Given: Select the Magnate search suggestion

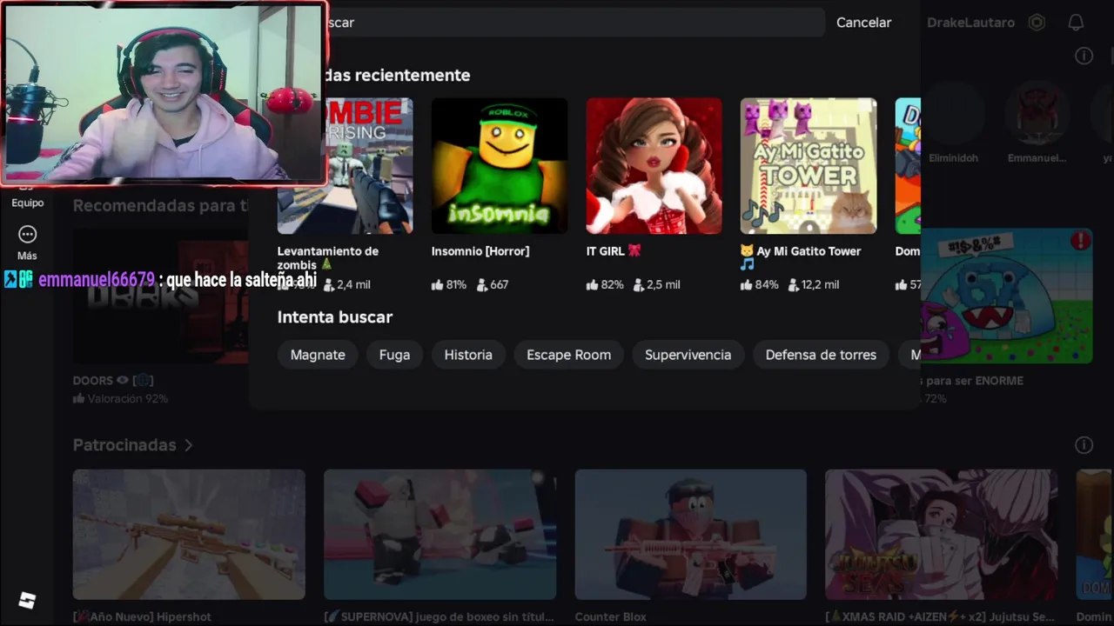Looking at the screenshot, I should 318,355.
